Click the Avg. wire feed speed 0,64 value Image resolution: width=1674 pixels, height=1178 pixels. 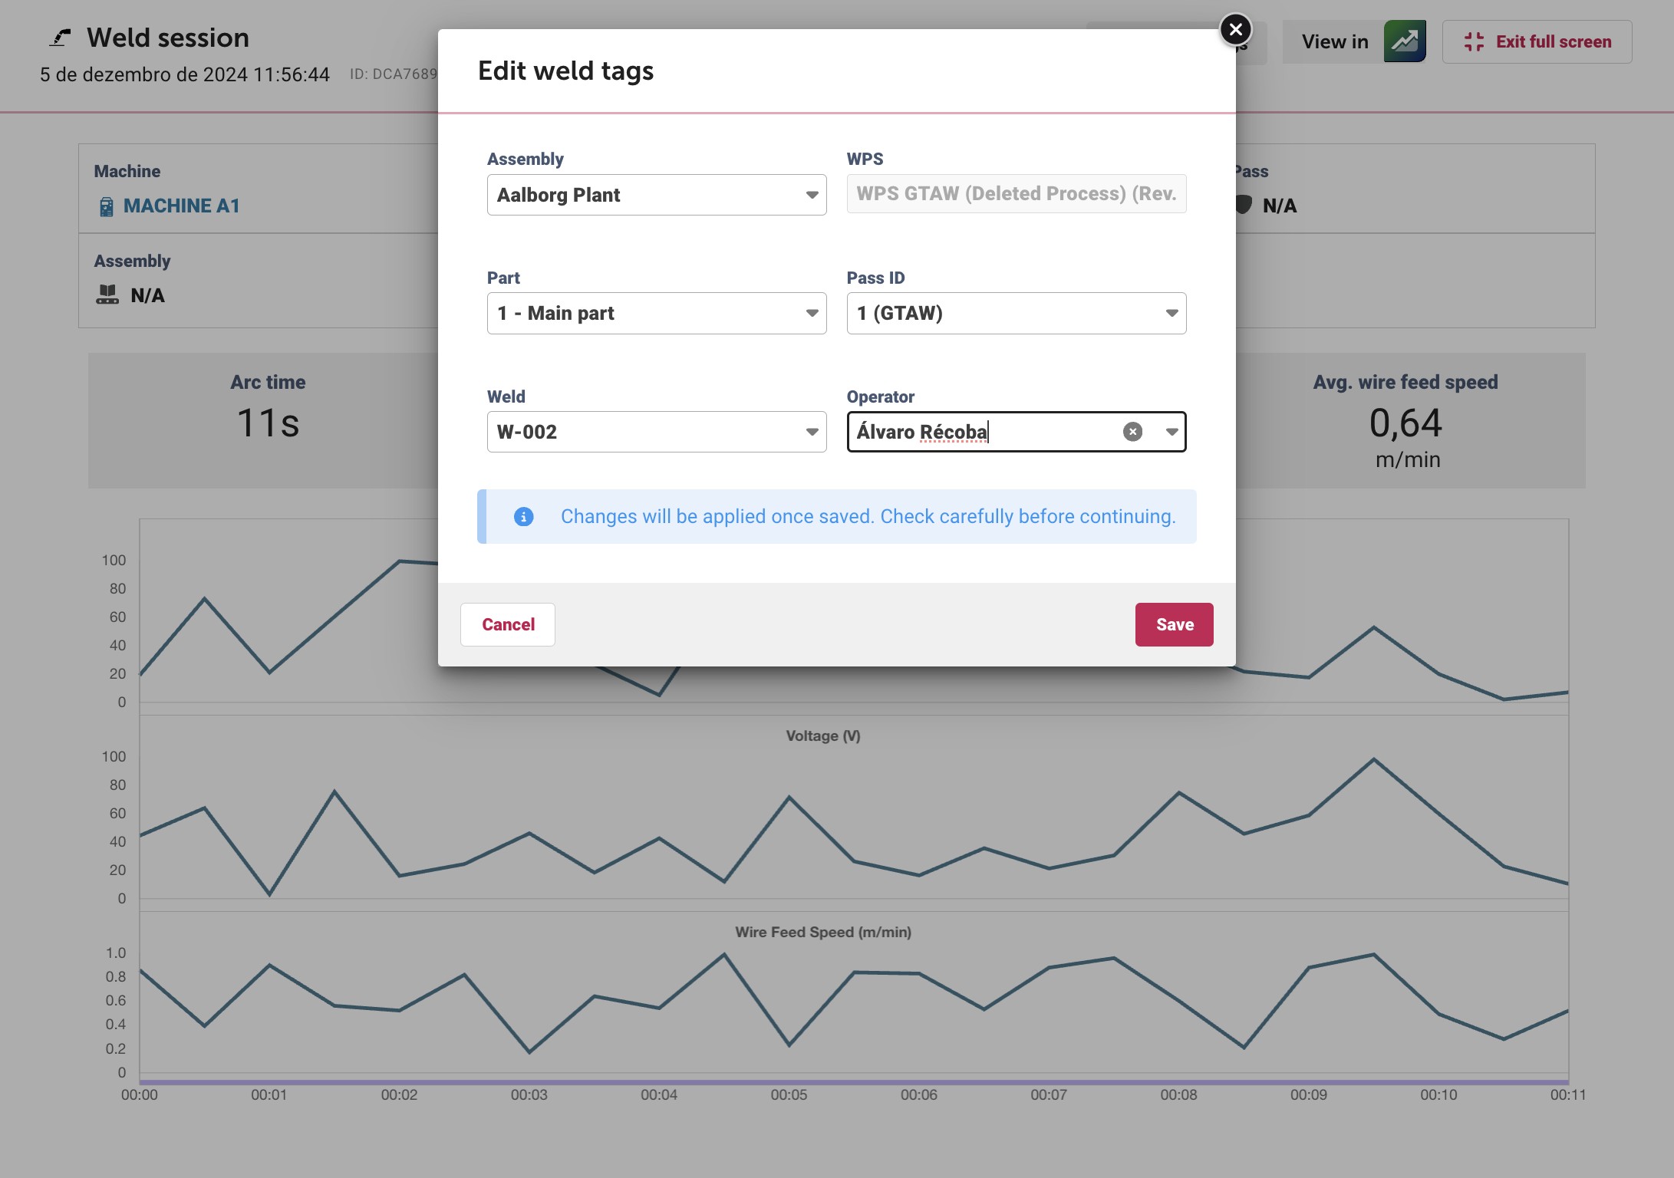pyautogui.click(x=1405, y=423)
